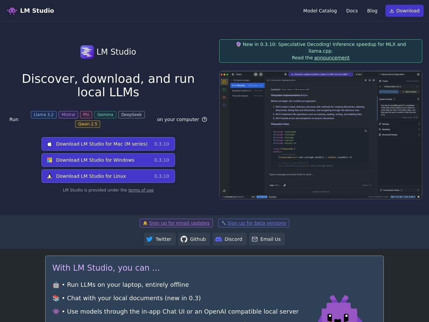Image resolution: width=429 pixels, height=322 pixels.
Task: Open the Model Catalog page
Action: point(320,11)
